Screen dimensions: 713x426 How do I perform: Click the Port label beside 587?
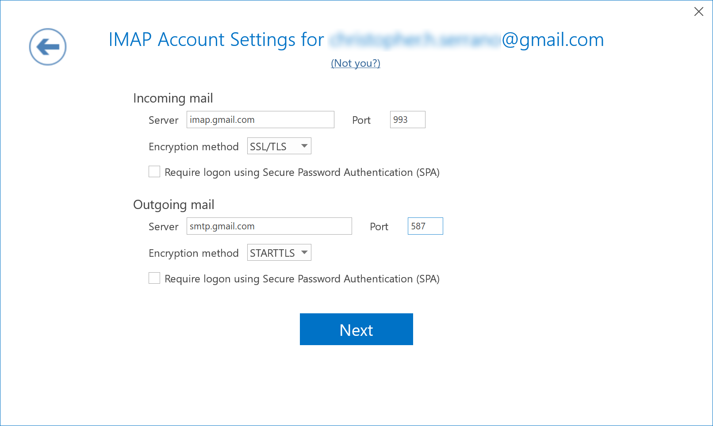[379, 227]
